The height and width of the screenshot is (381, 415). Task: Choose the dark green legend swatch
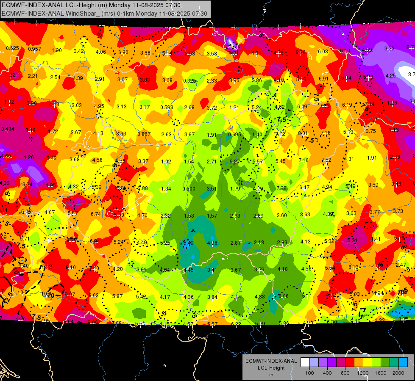[385, 362]
